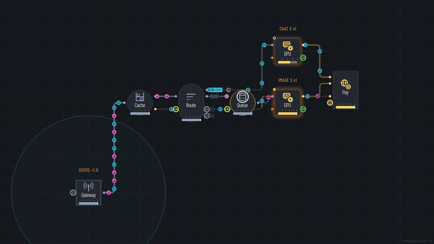Click the Route capacity bar

pyautogui.click(x=191, y=120)
